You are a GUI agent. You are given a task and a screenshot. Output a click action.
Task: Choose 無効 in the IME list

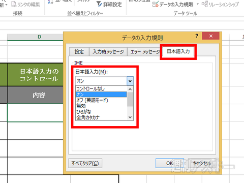[101, 106]
